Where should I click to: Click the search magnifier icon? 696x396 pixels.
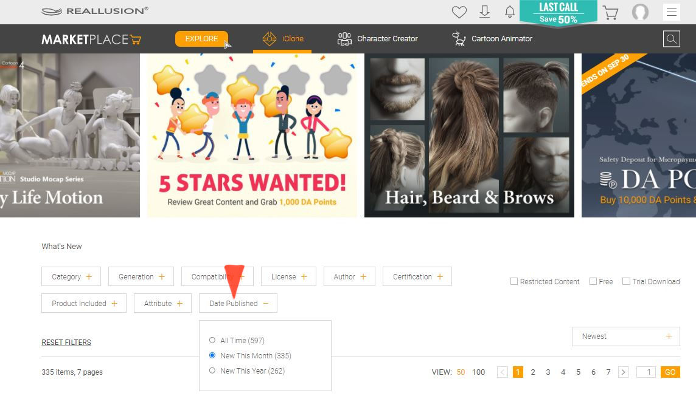pyautogui.click(x=671, y=39)
